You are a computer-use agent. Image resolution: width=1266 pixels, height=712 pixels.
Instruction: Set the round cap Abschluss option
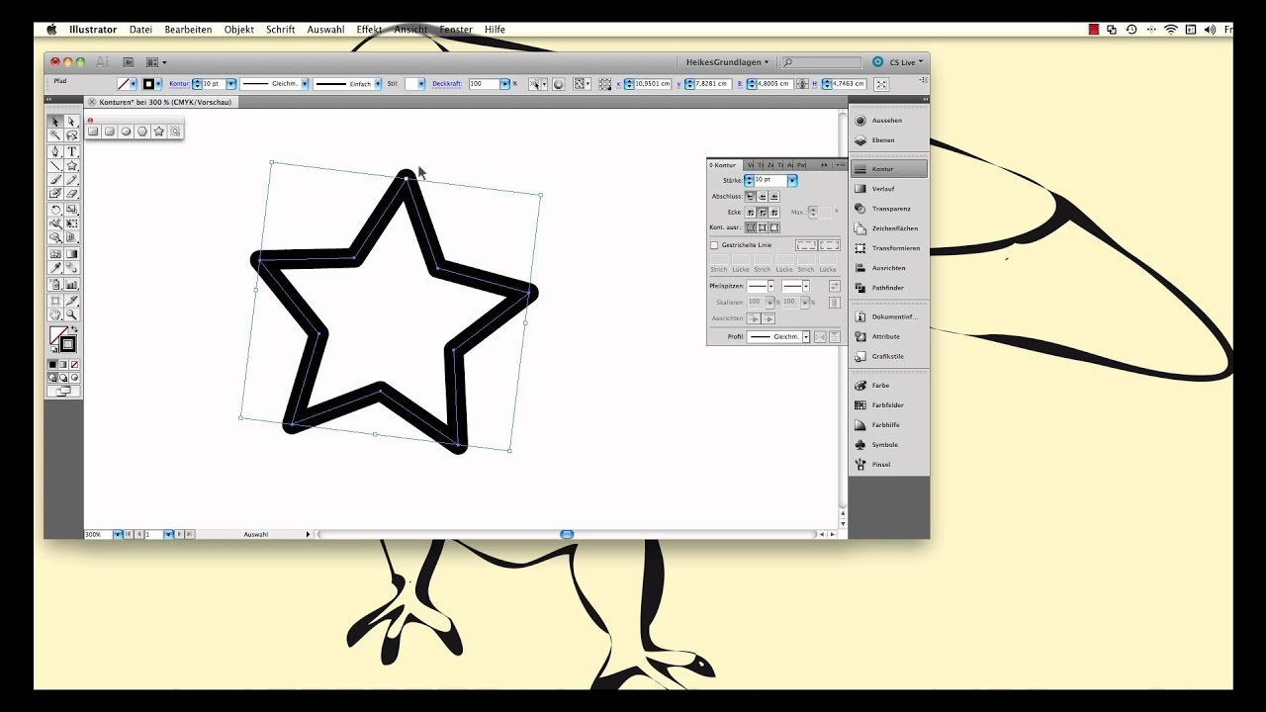pyautogui.click(x=762, y=196)
